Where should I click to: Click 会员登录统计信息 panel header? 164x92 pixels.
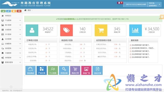[110, 40]
